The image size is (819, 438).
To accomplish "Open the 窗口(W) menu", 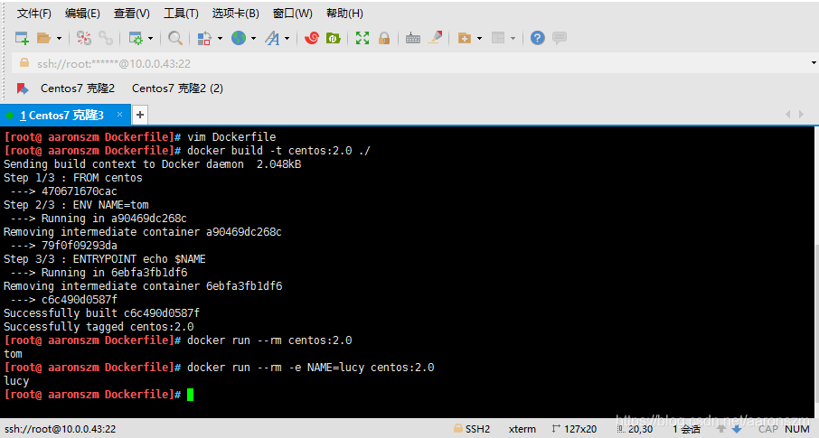I will [x=293, y=14].
